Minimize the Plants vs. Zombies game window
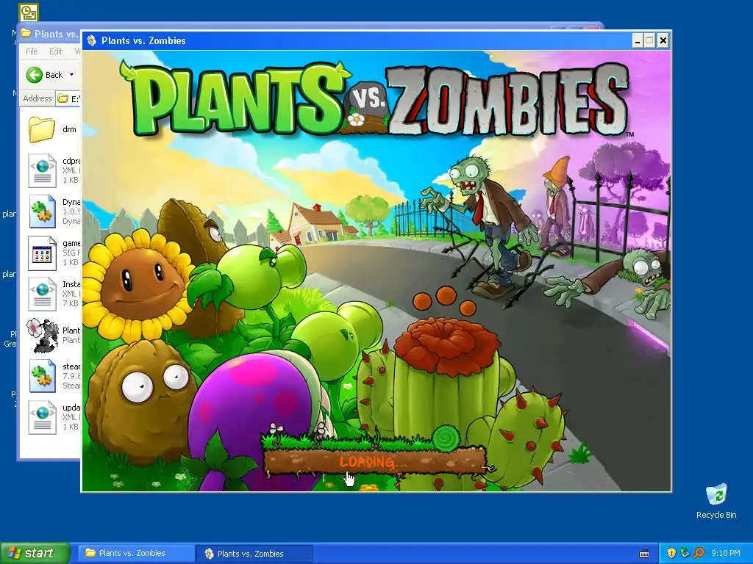 click(x=638, y=41)
